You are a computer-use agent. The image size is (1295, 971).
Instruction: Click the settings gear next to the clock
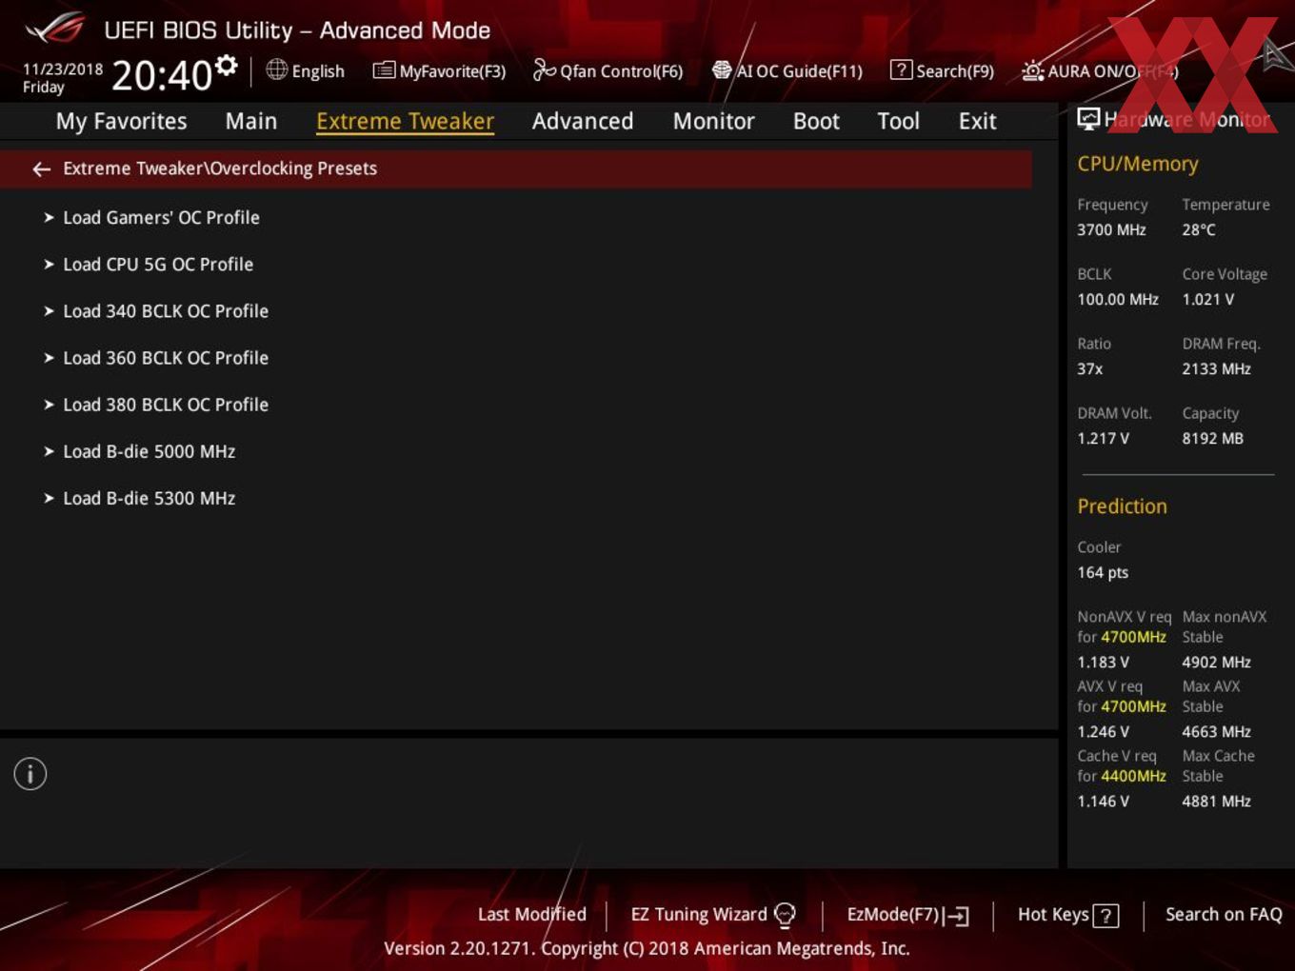pyautogui.click(x=226, y=66)
